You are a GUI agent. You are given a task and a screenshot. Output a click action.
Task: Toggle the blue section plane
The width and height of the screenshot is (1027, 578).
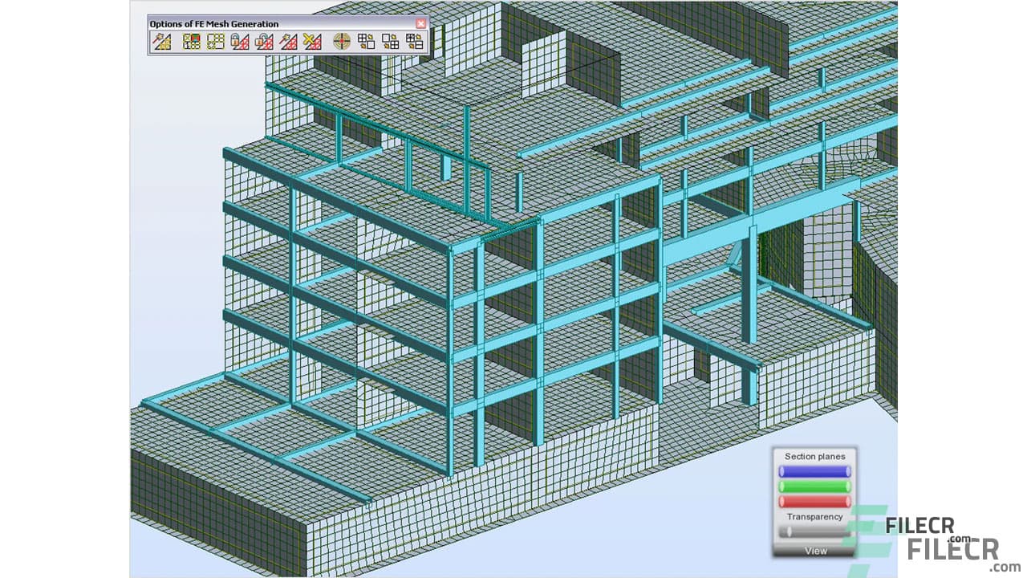click(x=814, y=471)
